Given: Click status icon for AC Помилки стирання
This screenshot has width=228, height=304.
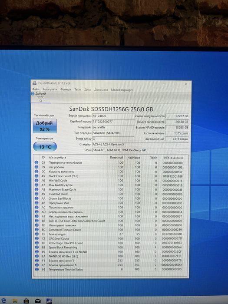Looking at the screenshot, I should (36, 207).
